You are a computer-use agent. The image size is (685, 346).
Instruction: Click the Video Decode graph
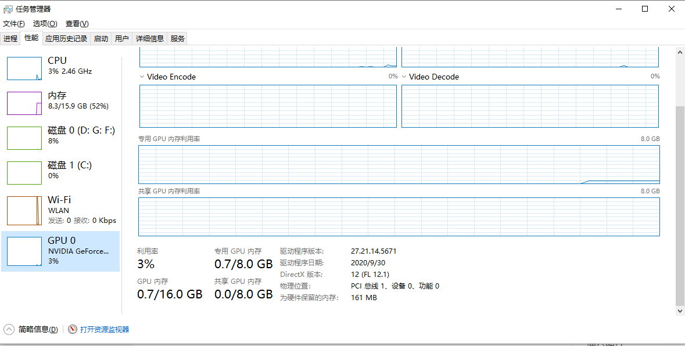530,106
